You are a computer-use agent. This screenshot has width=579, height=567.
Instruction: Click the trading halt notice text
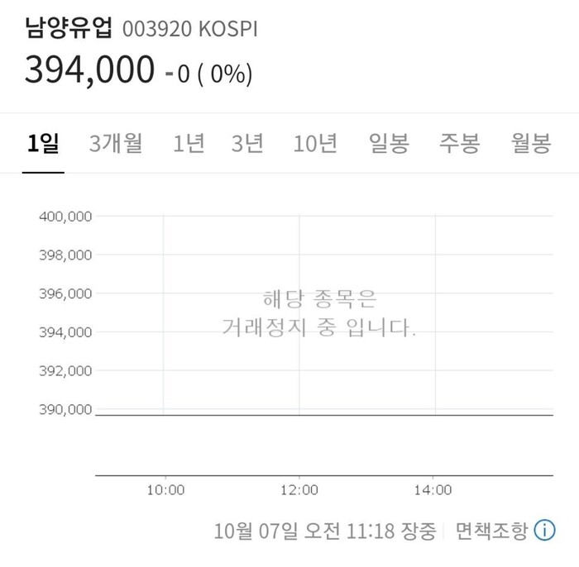click(319, 313)
